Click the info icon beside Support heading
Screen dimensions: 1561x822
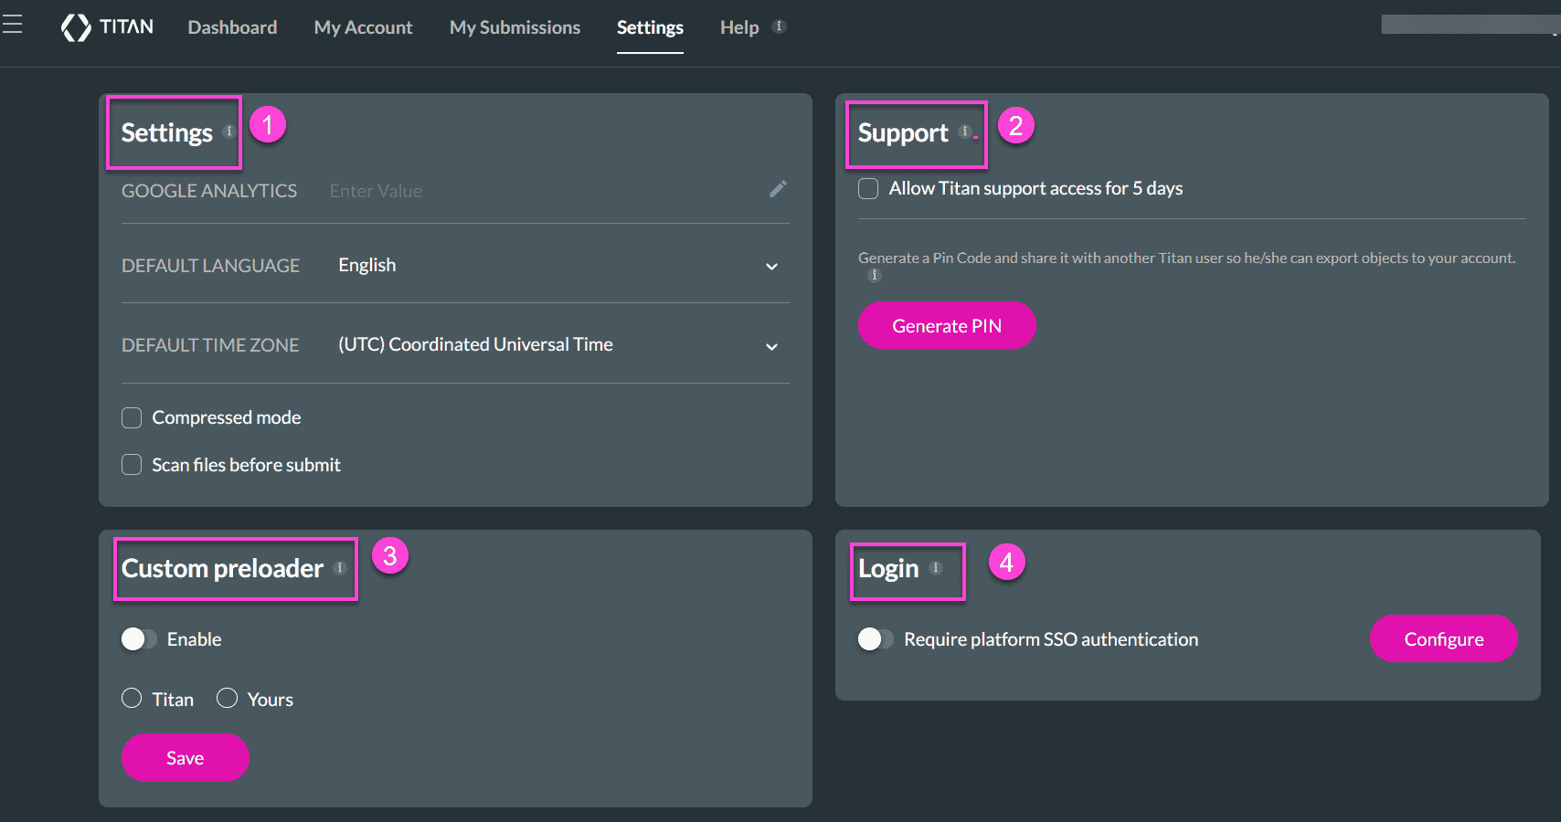point(964,131)
